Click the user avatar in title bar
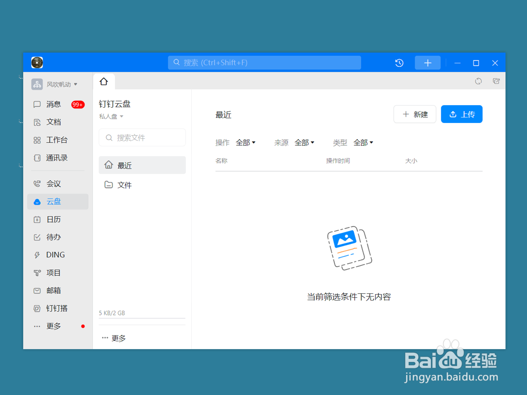 (x=37, y=62)
